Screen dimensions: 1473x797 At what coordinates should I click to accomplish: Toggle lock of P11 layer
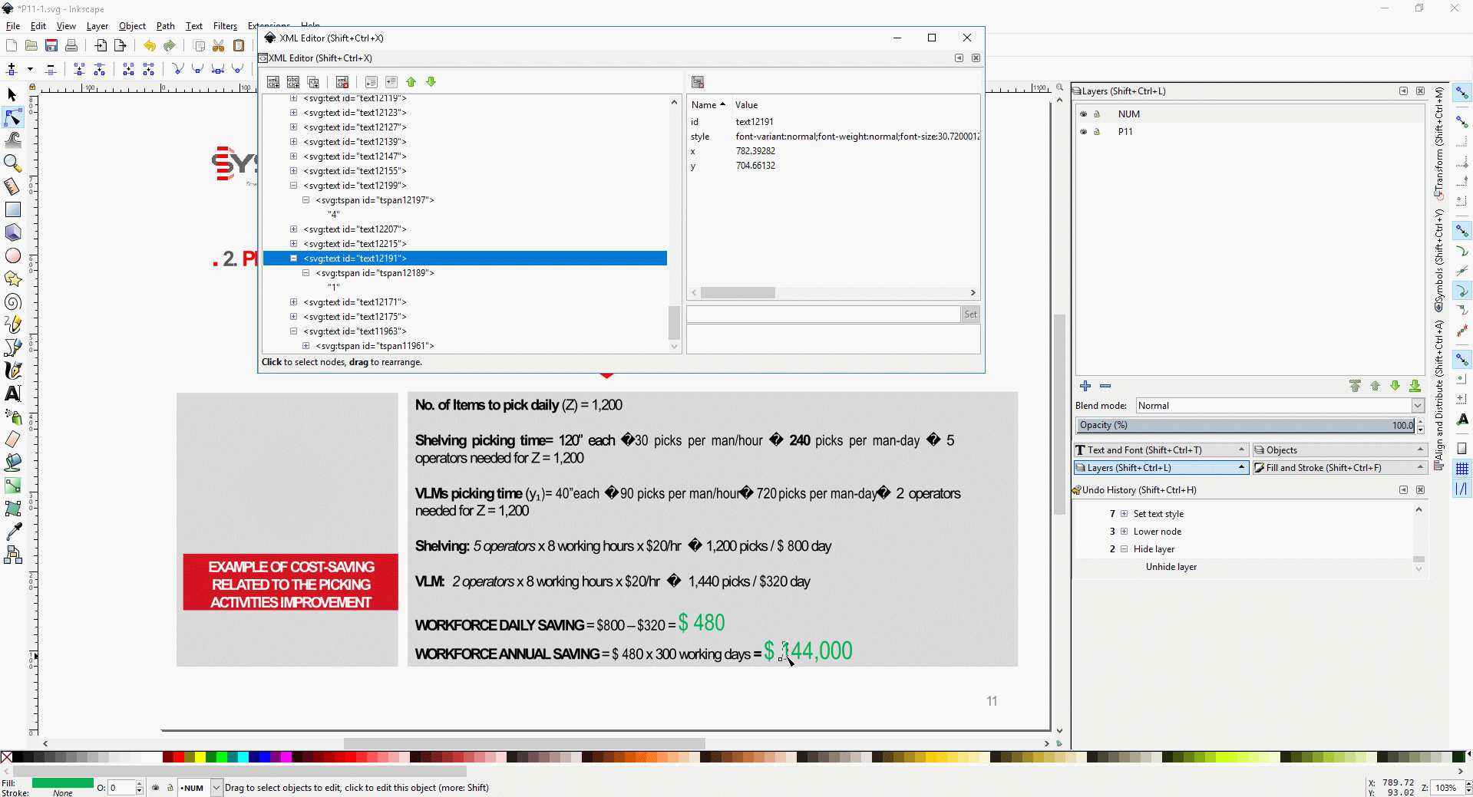coord(1097,131)
